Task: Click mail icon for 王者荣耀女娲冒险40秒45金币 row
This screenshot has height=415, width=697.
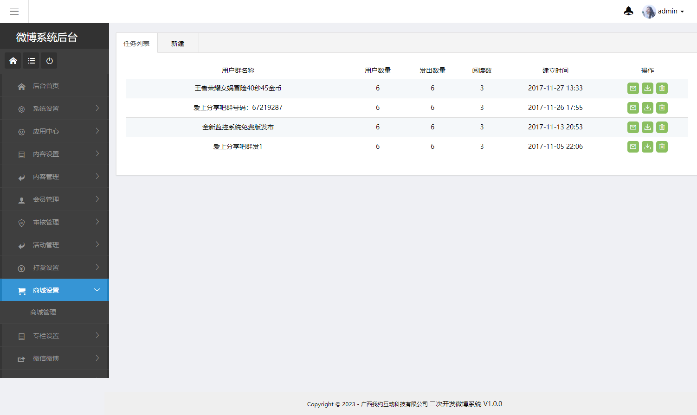Action: [x=633, y=88]
